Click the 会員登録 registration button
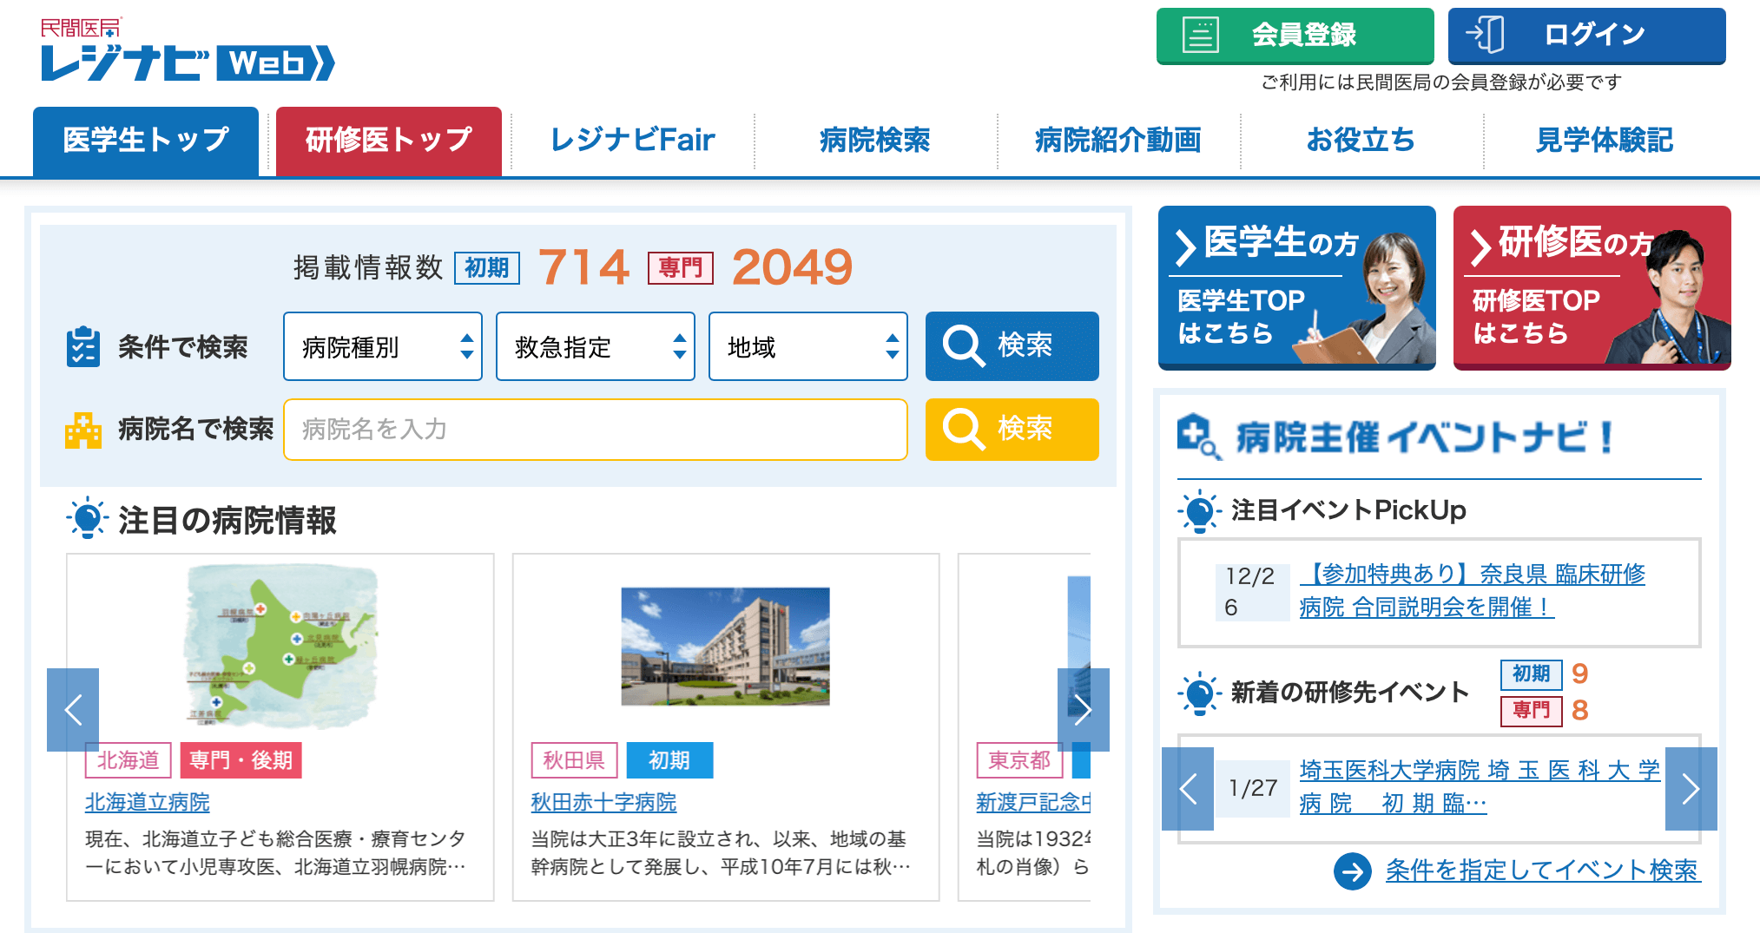1760x933 pixels. coord(1294,36)
